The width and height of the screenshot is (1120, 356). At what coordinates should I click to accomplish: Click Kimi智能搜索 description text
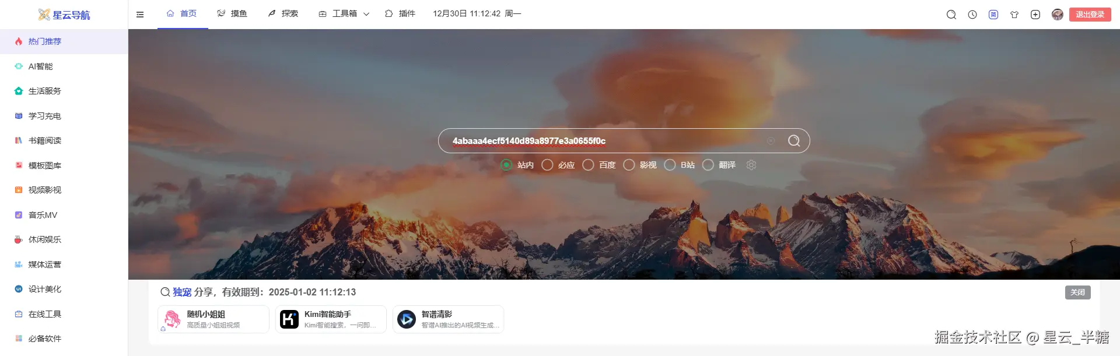point(340,325)
